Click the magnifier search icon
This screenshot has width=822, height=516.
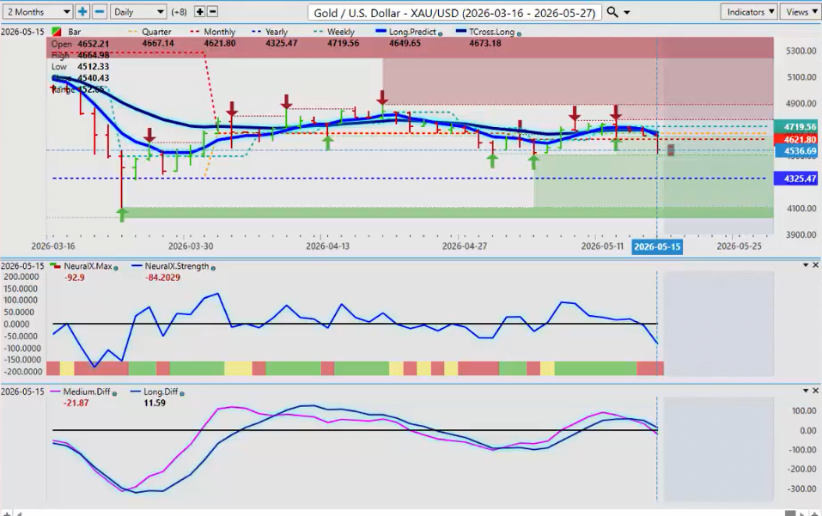[612, 12]
